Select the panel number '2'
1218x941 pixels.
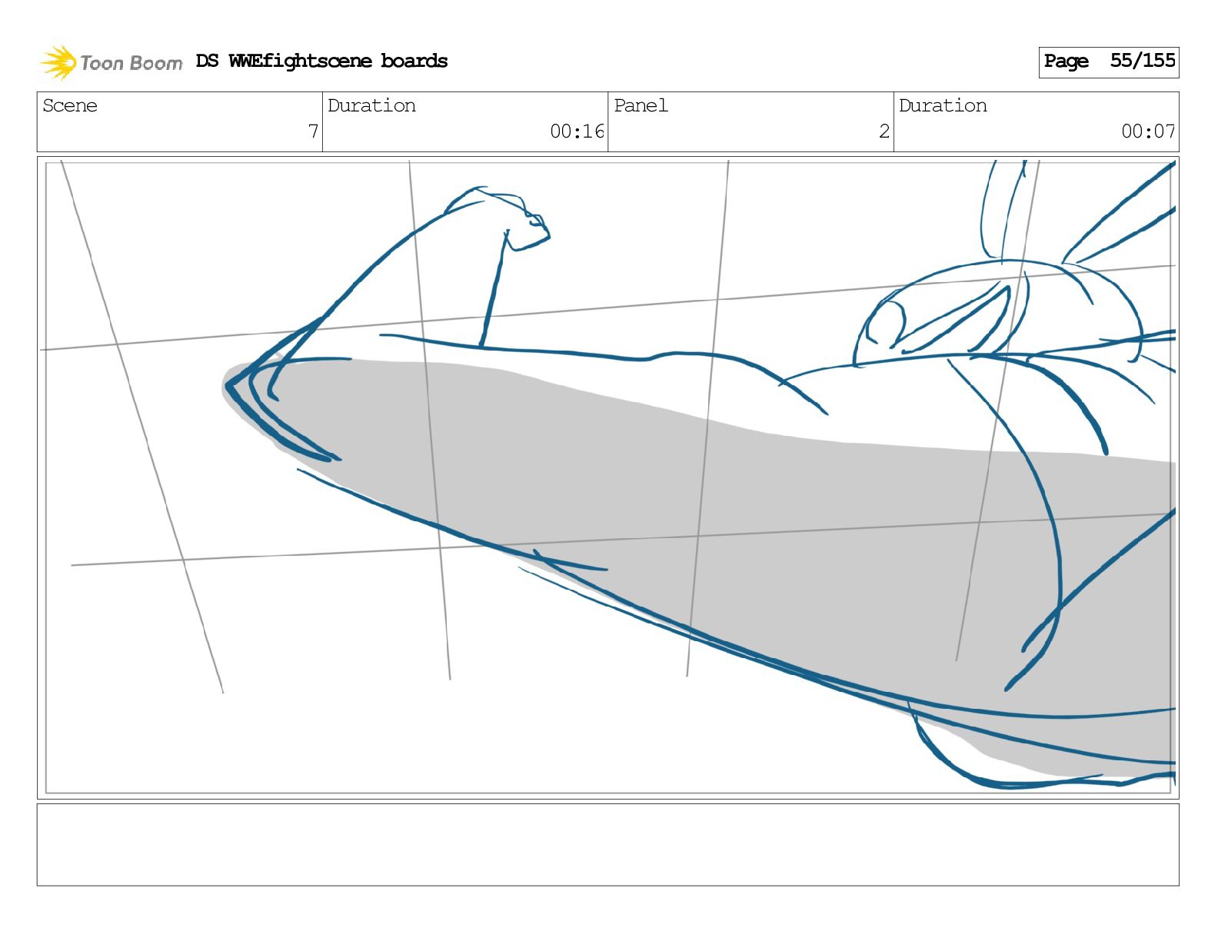pos(884,131)
